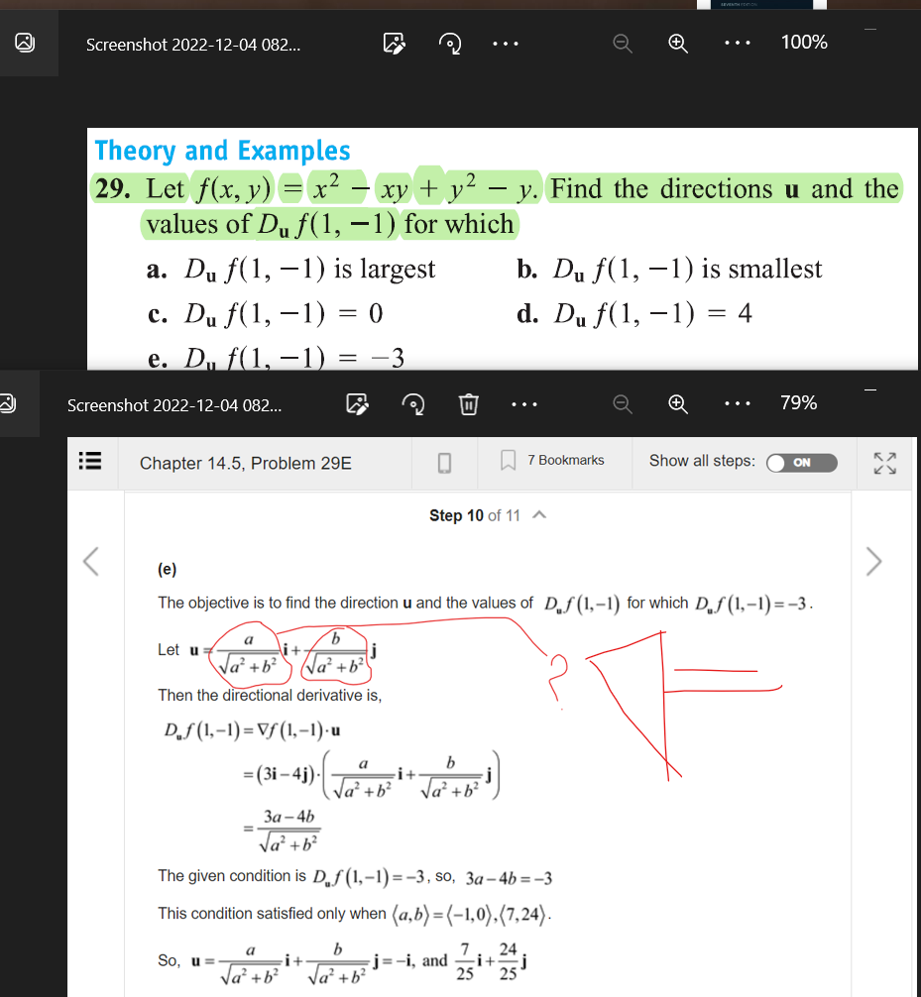Open more options (three dots) in lower Screenshot window
Viewport: 921px width, 997px height.
coord(524,403)
